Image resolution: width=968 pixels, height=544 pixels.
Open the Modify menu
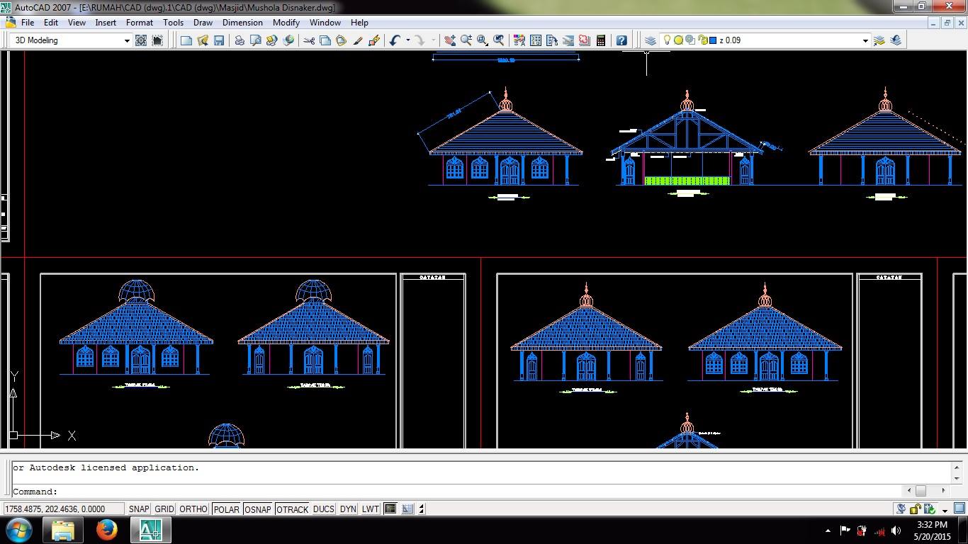[x=286, y=23]
